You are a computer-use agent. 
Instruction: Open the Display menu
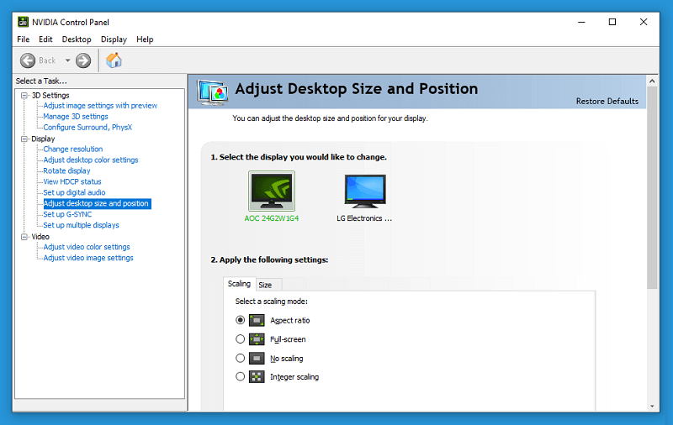pos(114,39)
